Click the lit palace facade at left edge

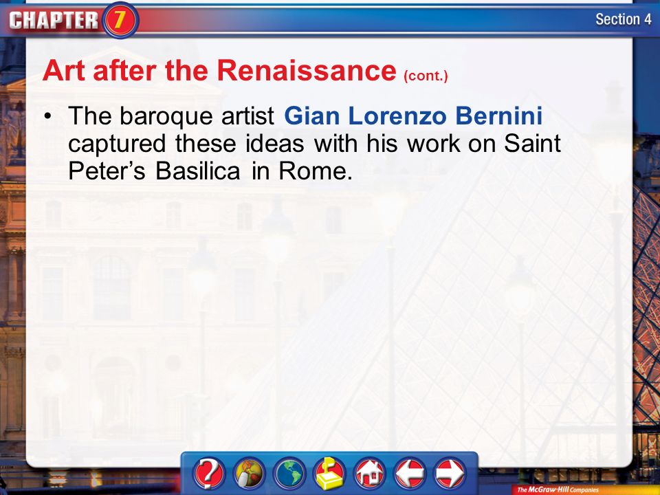[x=12, y=252]
